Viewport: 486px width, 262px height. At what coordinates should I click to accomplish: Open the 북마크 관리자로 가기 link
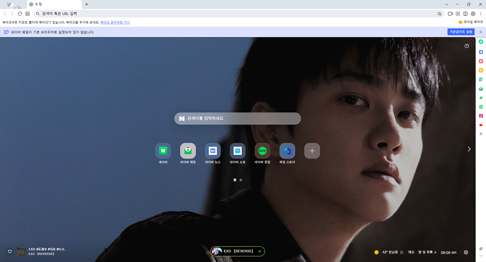(115, 22)
